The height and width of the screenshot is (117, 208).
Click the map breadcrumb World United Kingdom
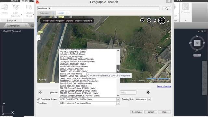click(67, 21)
